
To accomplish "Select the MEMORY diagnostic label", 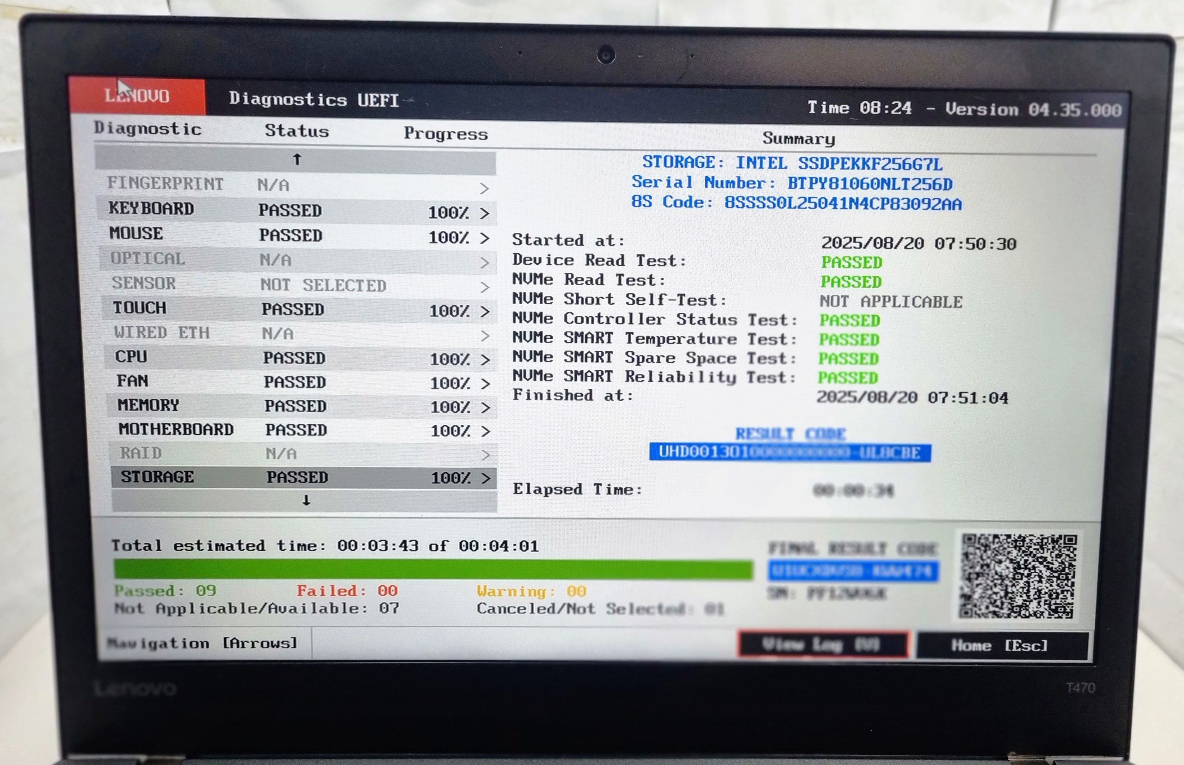I will click(148, 405).
